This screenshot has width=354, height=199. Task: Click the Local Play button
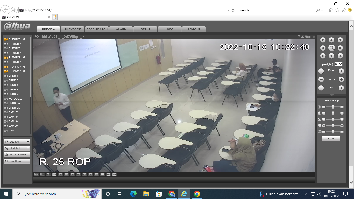coord(17,161)
